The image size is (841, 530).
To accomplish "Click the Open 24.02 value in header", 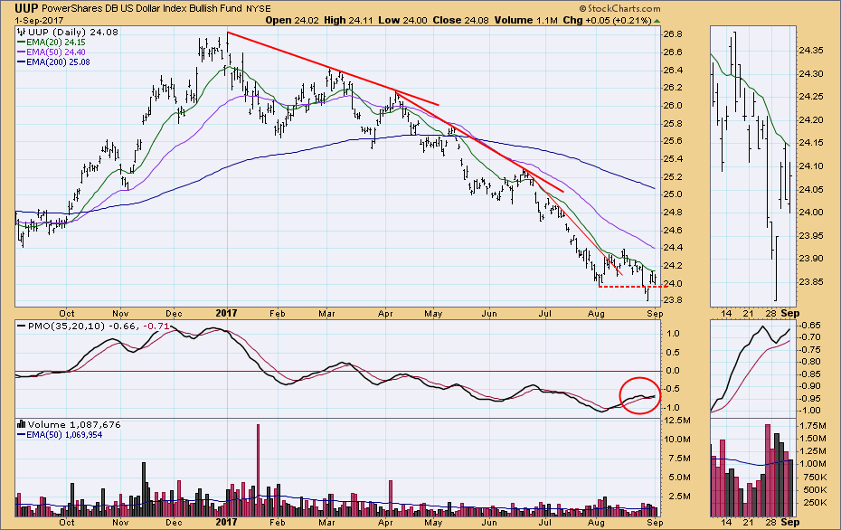I will (292, 20).
